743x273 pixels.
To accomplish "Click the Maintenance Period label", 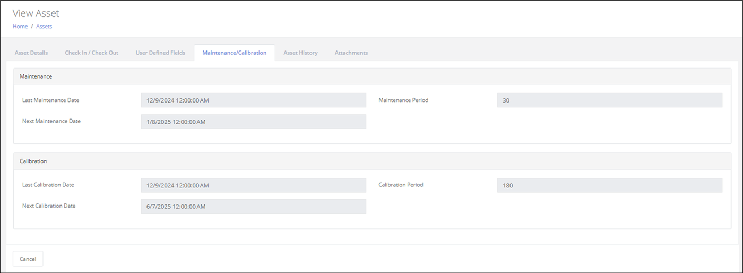I will coord(403,100).
